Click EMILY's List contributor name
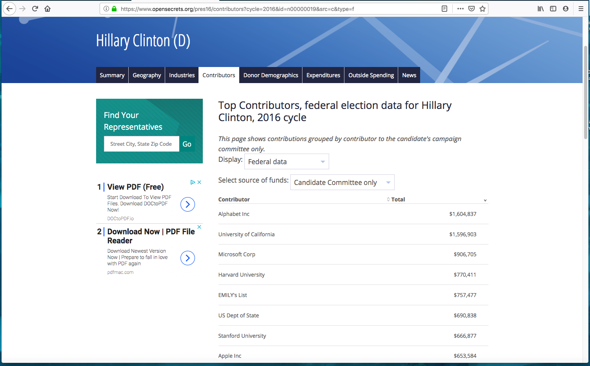The image size is (590, 366). (233, 295)
